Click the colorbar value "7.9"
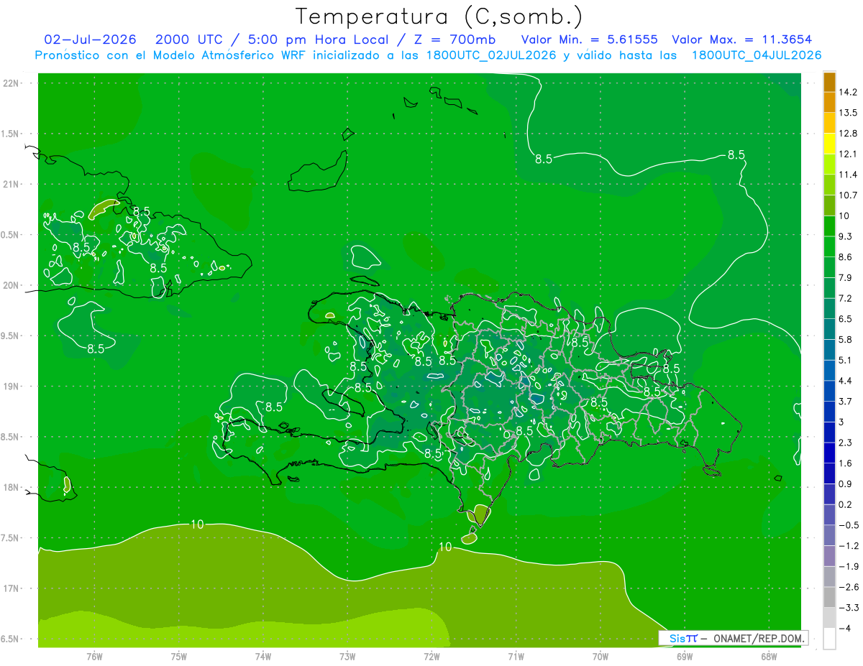This screenshot has width=863, height=666. [846, 277]
